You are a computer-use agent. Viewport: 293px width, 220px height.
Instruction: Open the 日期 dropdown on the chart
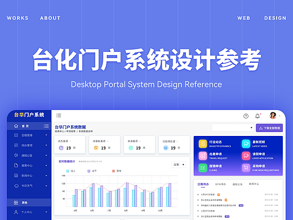179,165
